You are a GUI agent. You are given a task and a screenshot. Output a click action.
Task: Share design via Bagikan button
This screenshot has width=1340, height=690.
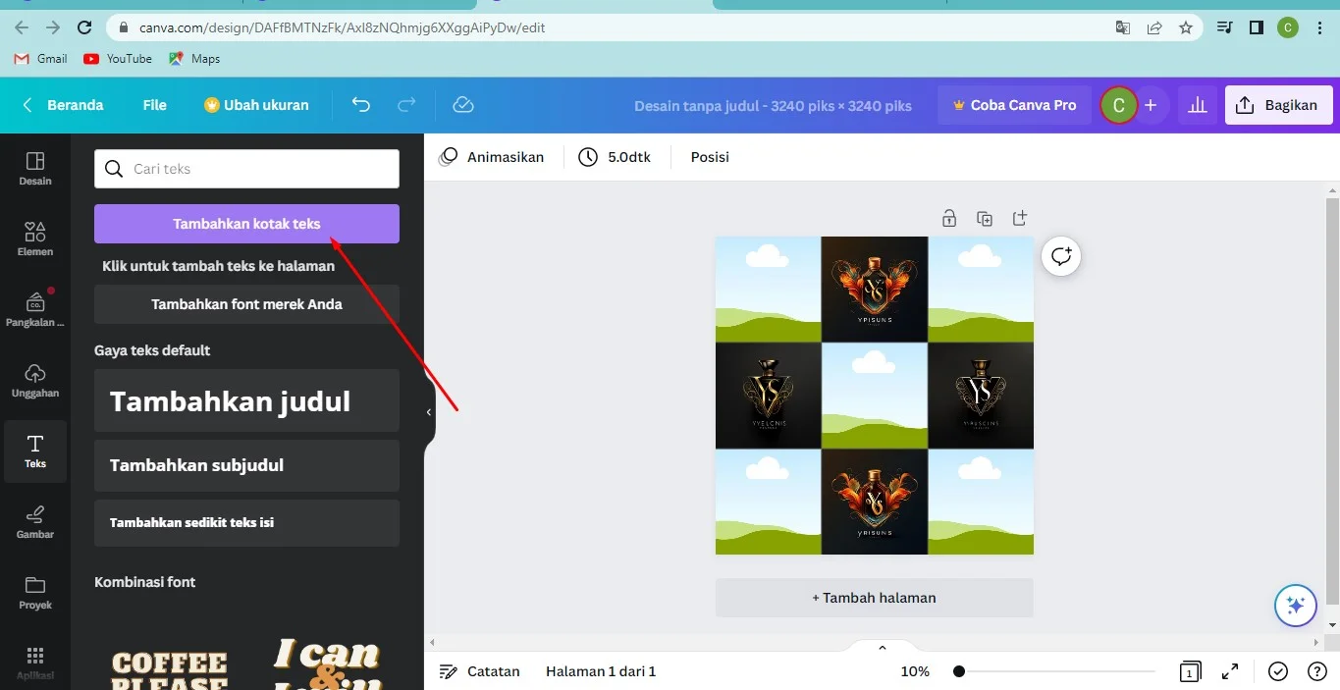1278,105
